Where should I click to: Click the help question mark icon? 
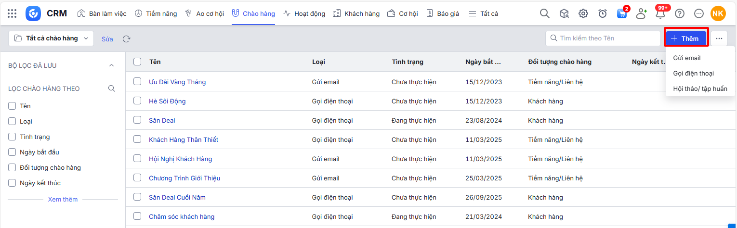(680, 13)
